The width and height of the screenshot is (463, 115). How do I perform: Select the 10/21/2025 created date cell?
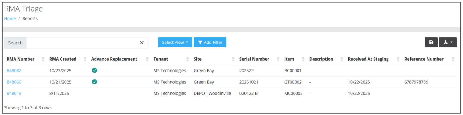pos(60,82)
